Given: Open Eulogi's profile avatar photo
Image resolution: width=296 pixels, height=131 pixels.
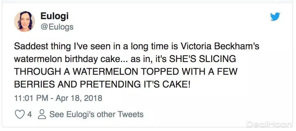Looking at the screenshot, I should 24,22.
